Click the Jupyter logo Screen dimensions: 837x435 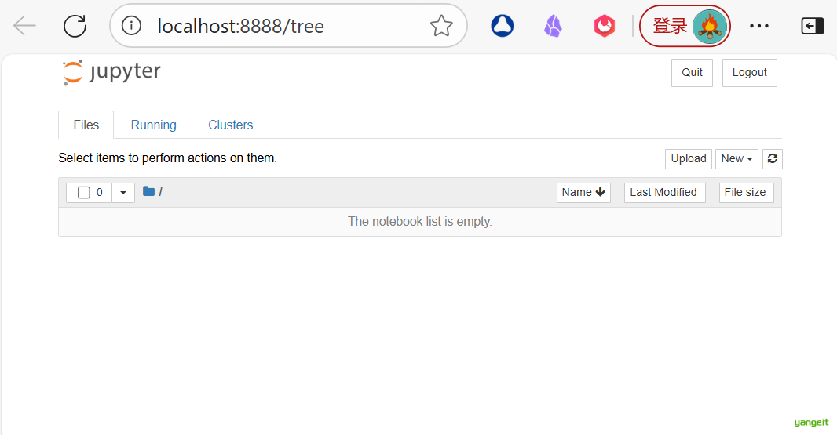(111, 72)
